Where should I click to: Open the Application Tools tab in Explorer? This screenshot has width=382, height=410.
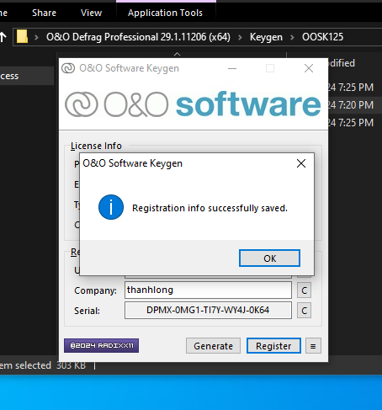point(165,13)
